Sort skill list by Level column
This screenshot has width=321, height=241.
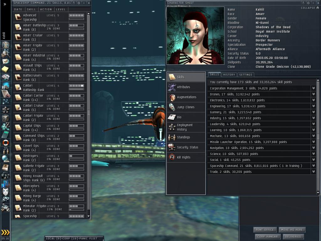tap(61, 9)
